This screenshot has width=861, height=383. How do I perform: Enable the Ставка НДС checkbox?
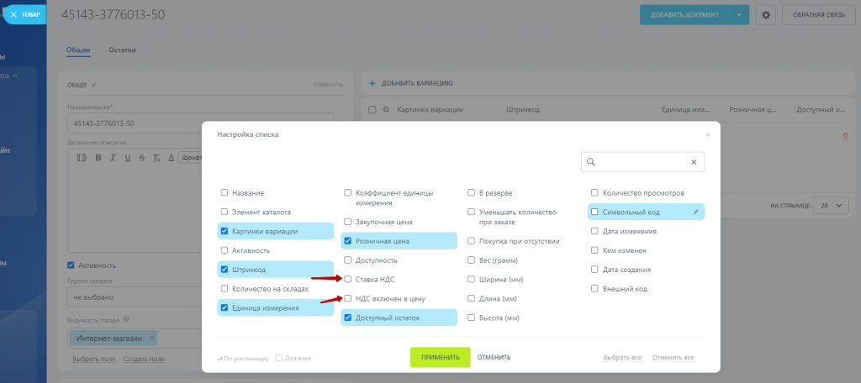click(x=348, y=279)
